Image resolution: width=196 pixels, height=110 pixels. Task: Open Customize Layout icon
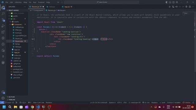pos(177,2)
